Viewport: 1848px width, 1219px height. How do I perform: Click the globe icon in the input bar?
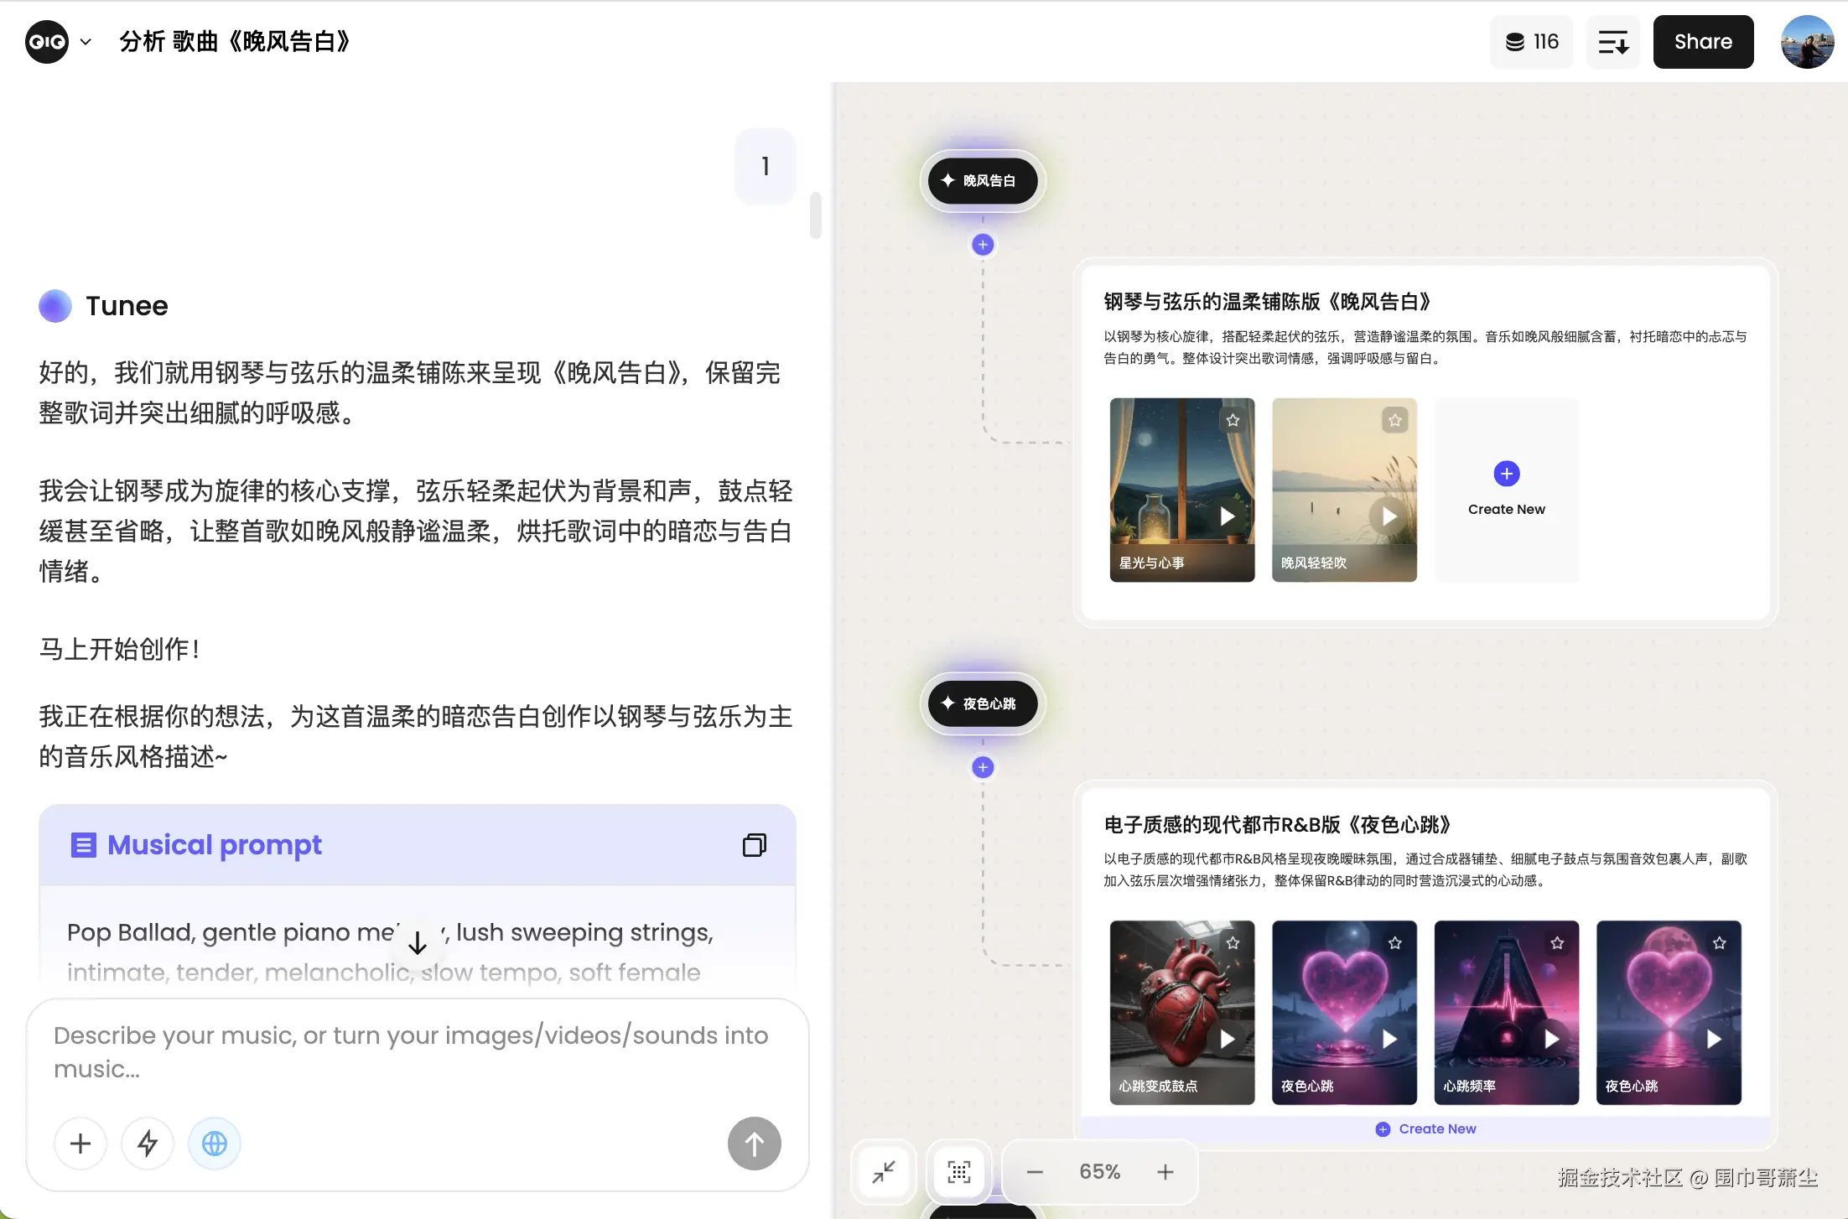214,1143
